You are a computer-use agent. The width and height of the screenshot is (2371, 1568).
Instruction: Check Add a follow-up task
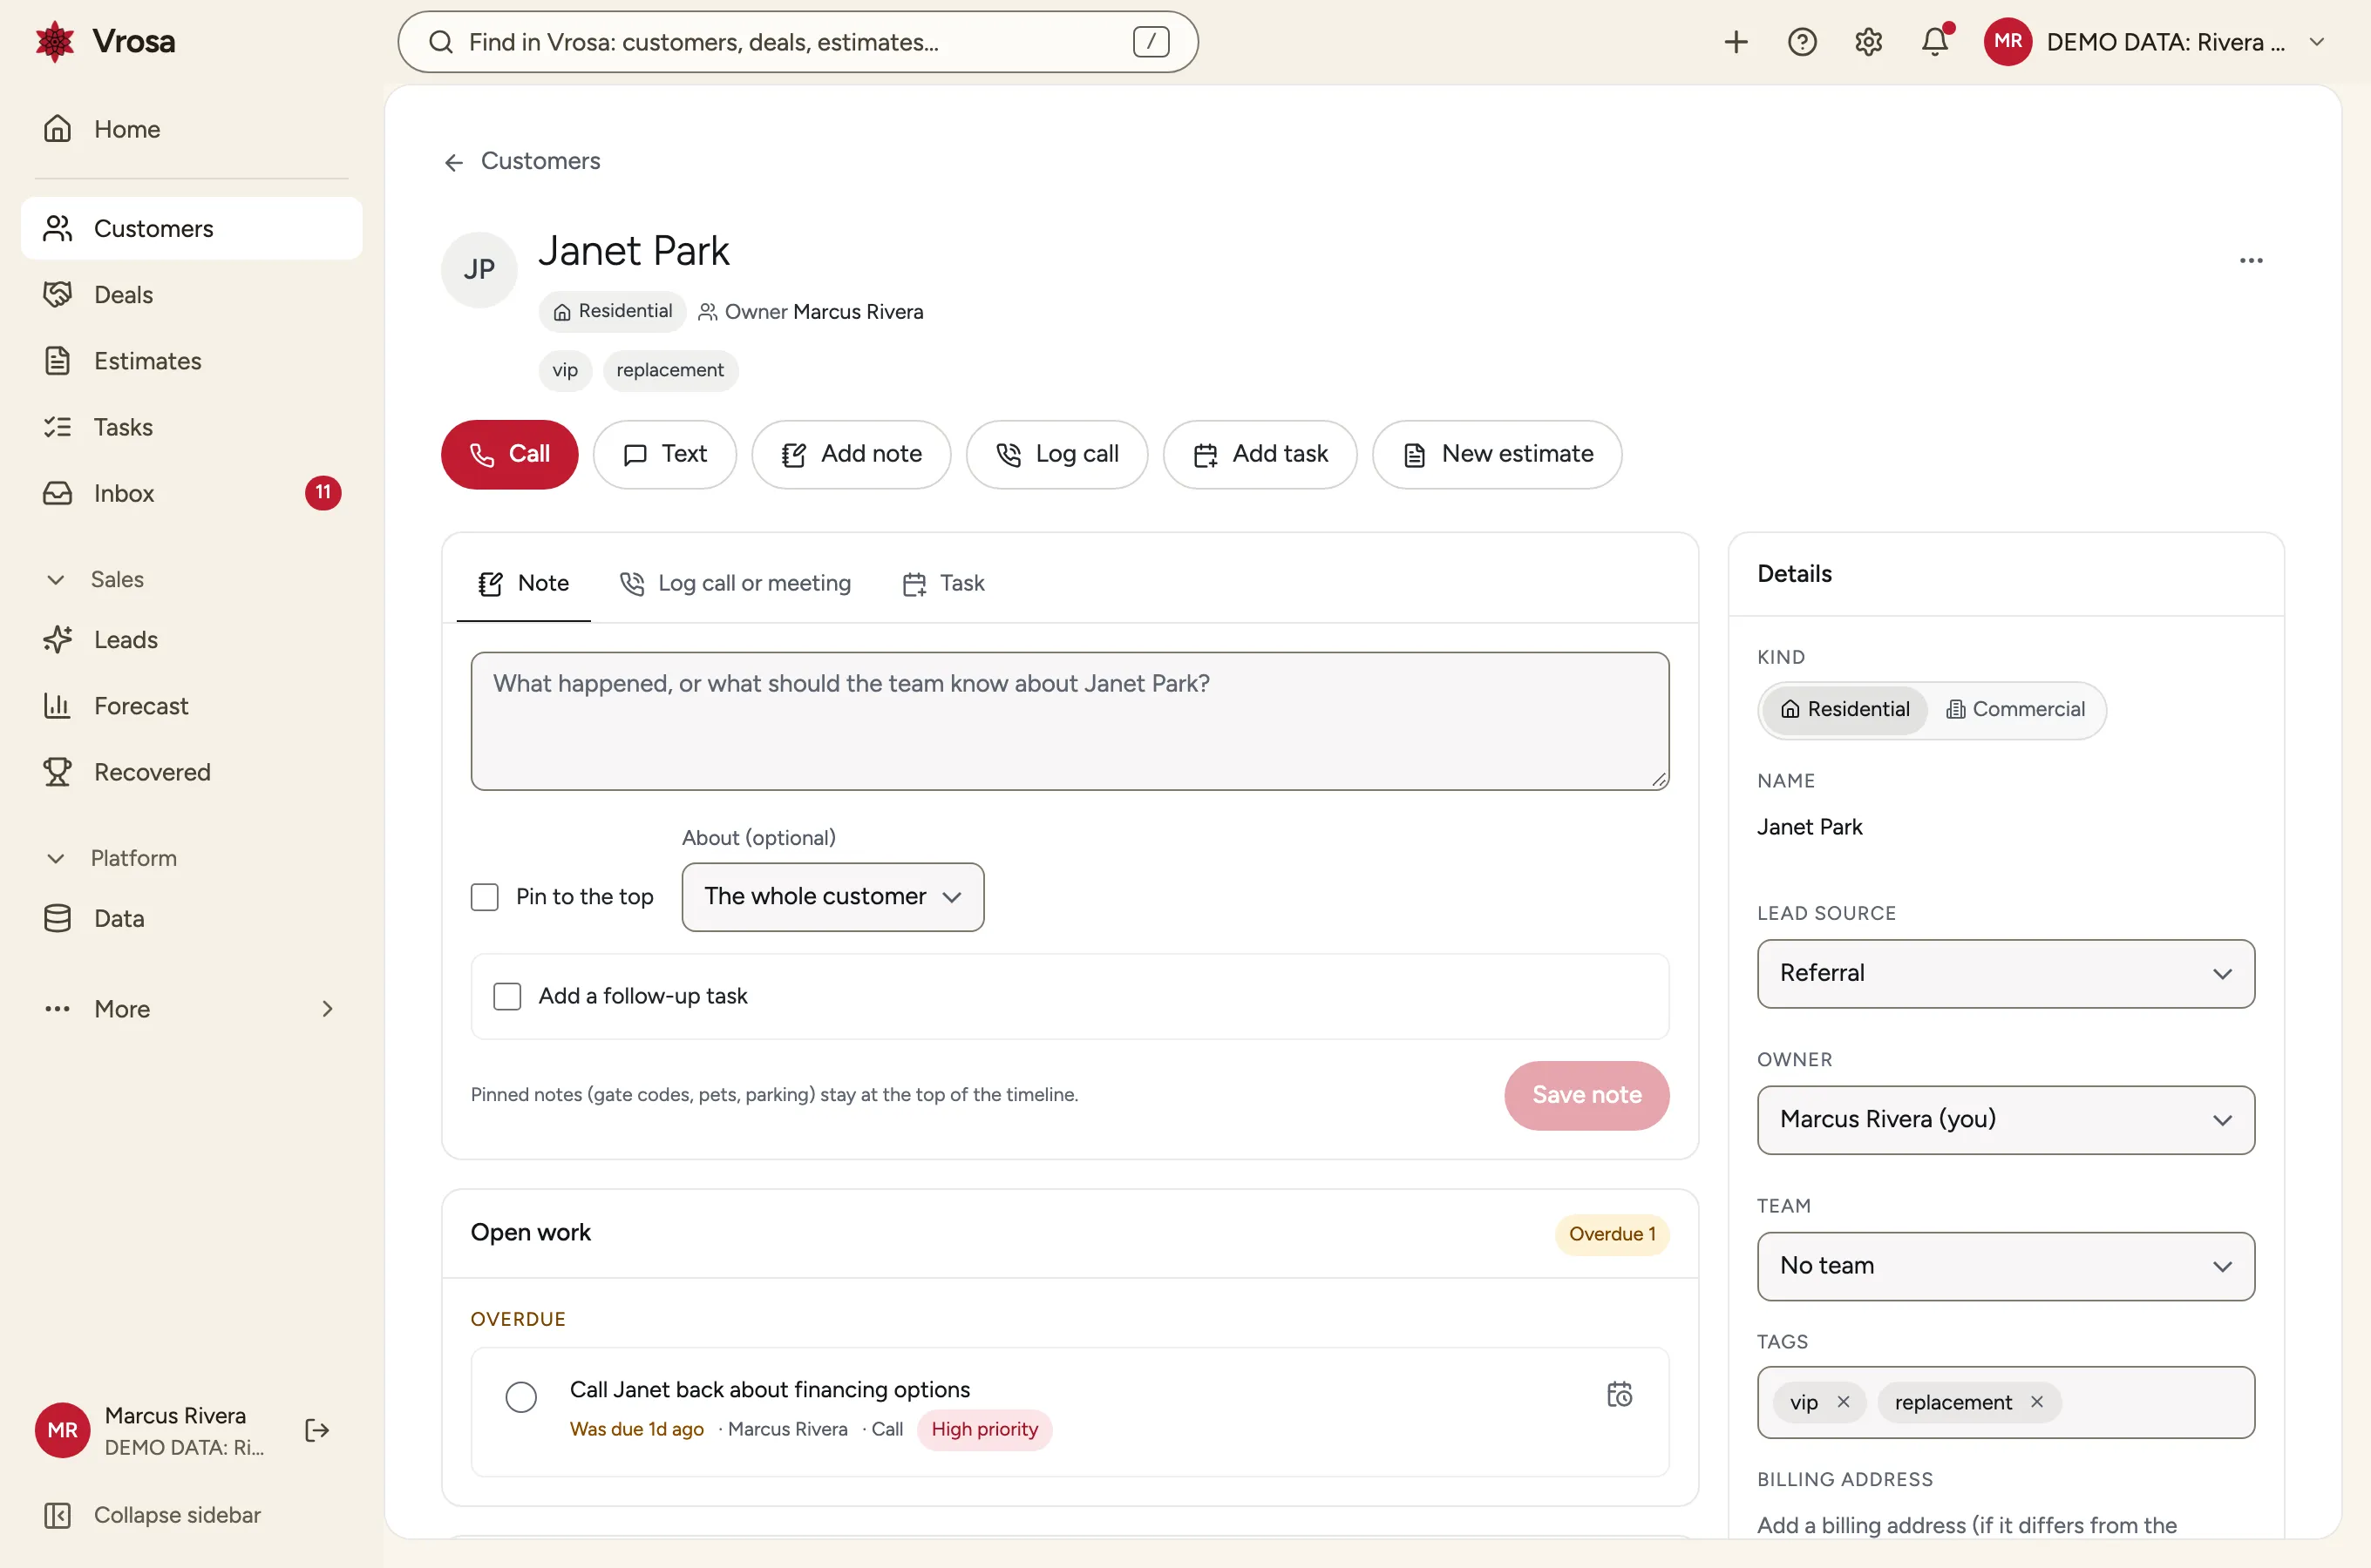[x=507, y=996]
